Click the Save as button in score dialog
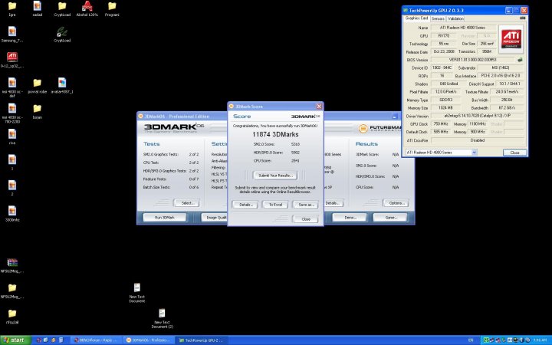 306,205
